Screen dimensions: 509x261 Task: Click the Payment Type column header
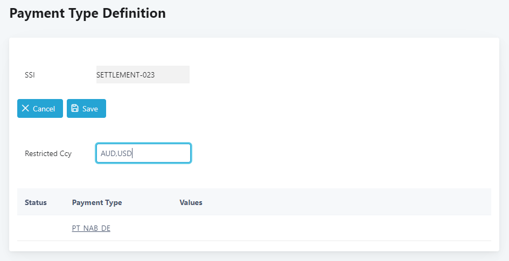(97, 202)
